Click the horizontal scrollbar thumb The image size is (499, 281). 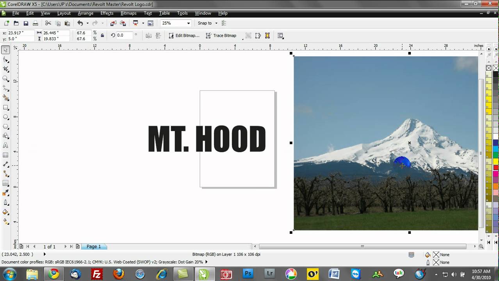[x=362, y=247]
